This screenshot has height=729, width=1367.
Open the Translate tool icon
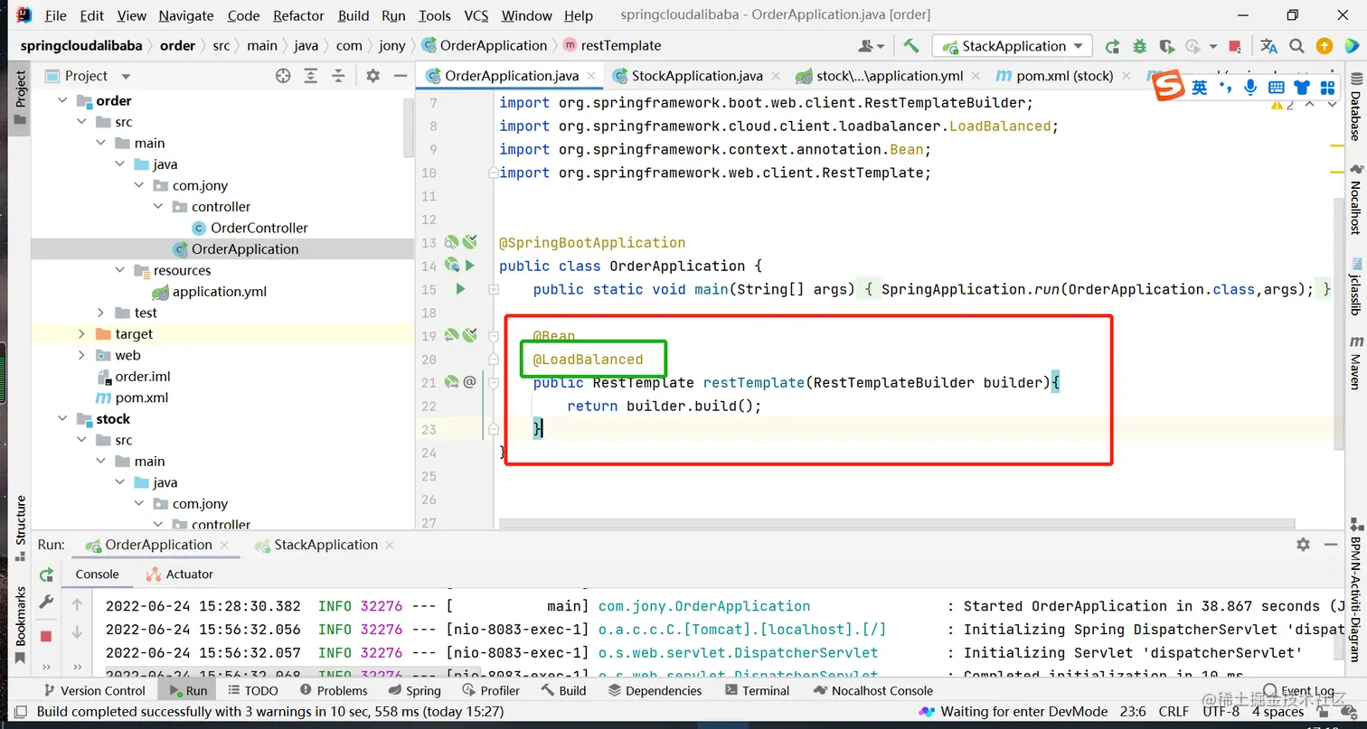1268,46
